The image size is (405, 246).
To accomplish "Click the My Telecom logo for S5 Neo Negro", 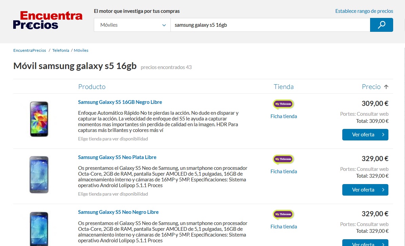I will coord(283,215).
